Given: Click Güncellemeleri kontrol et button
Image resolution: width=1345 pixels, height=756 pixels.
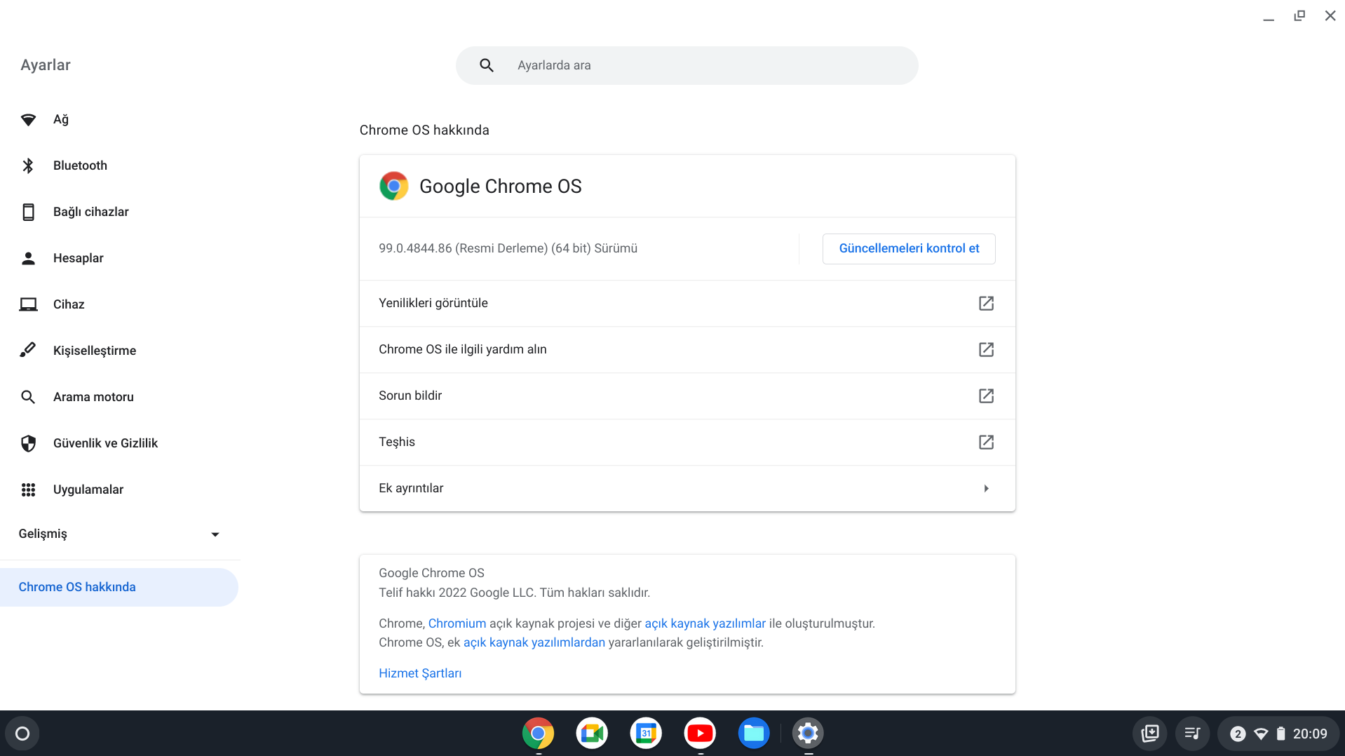Looking at the screenshot, I should click(909, 248).
